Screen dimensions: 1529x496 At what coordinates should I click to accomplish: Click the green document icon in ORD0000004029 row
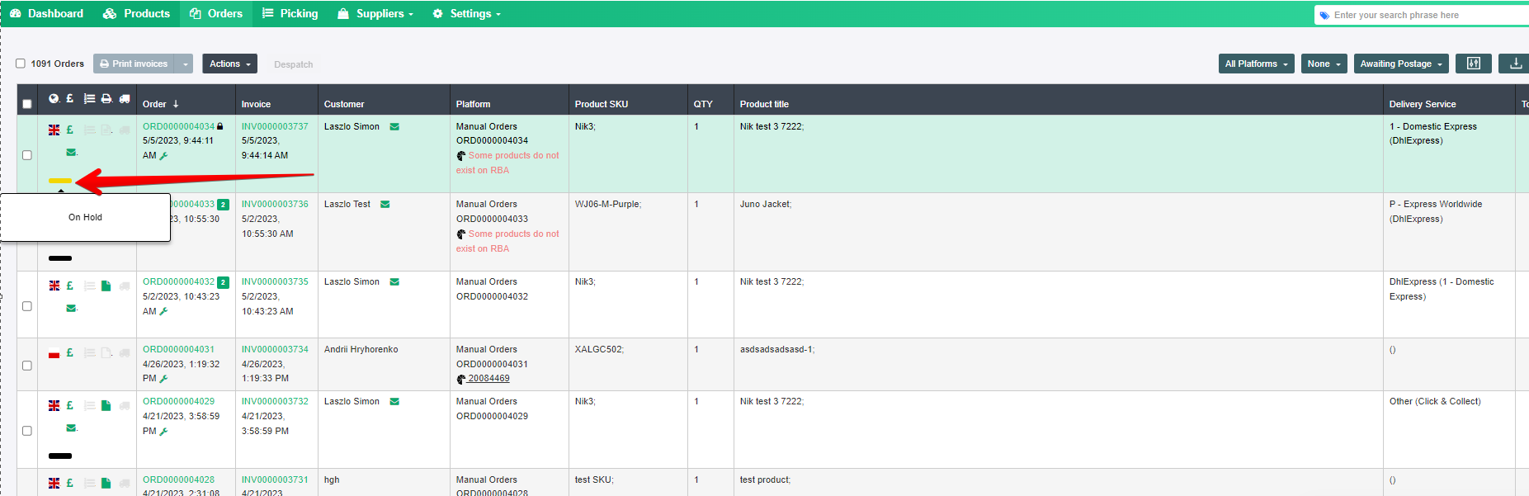tap(106, 405)
